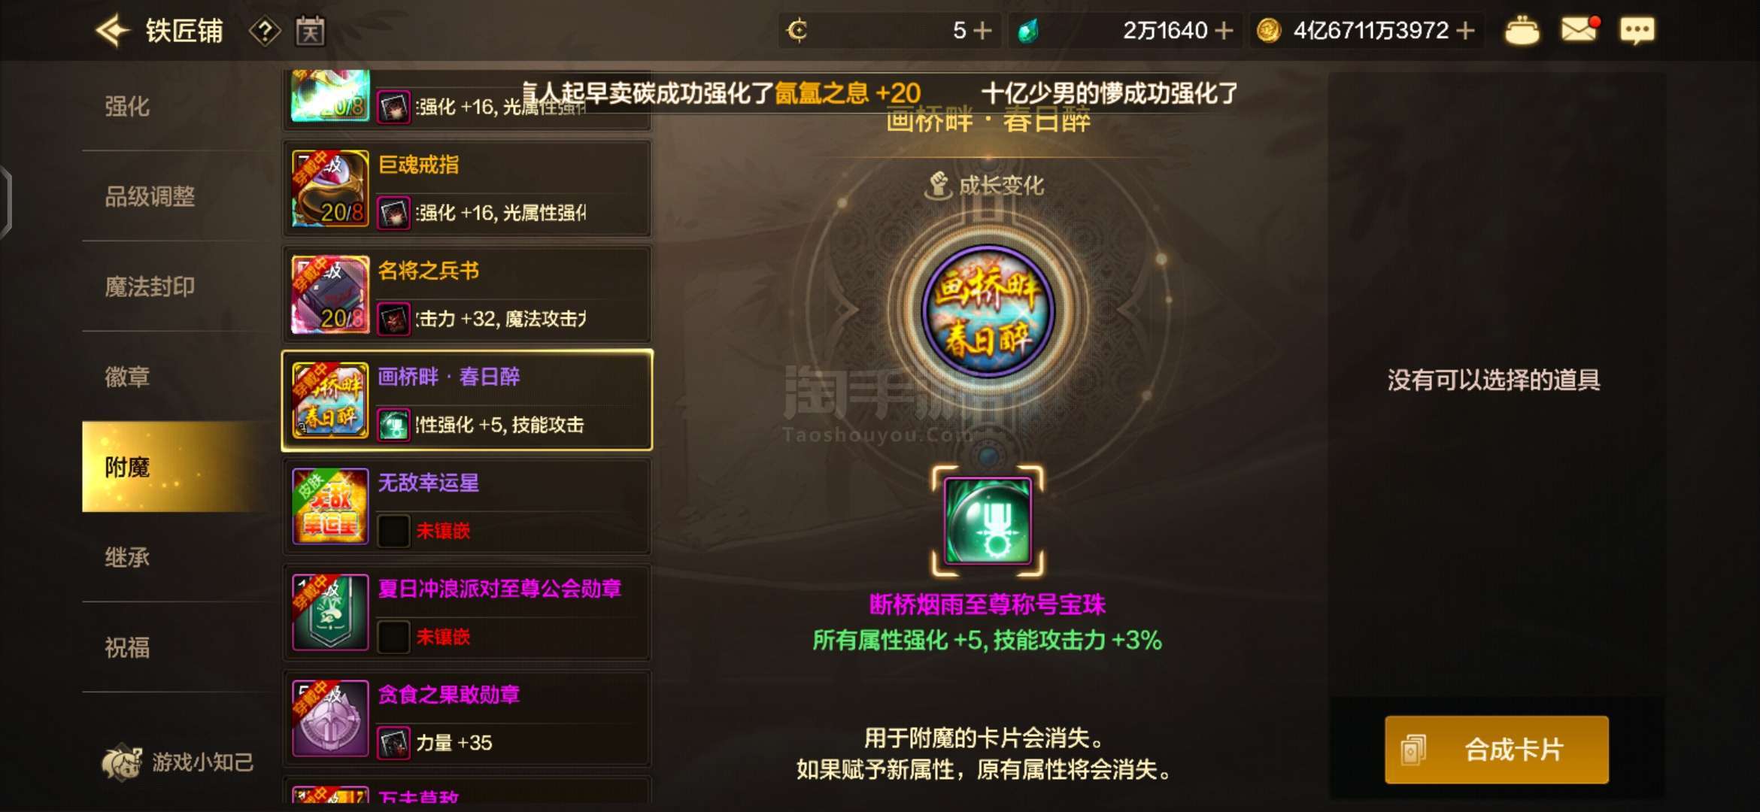The width and height of the screenshot is (1760, 812).
Task: Click the 画桥畔春日醉 title emblem
Action: 988,311
